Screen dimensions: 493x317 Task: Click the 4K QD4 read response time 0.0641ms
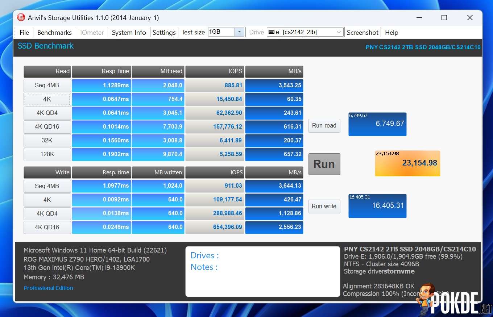pos(101,113)
